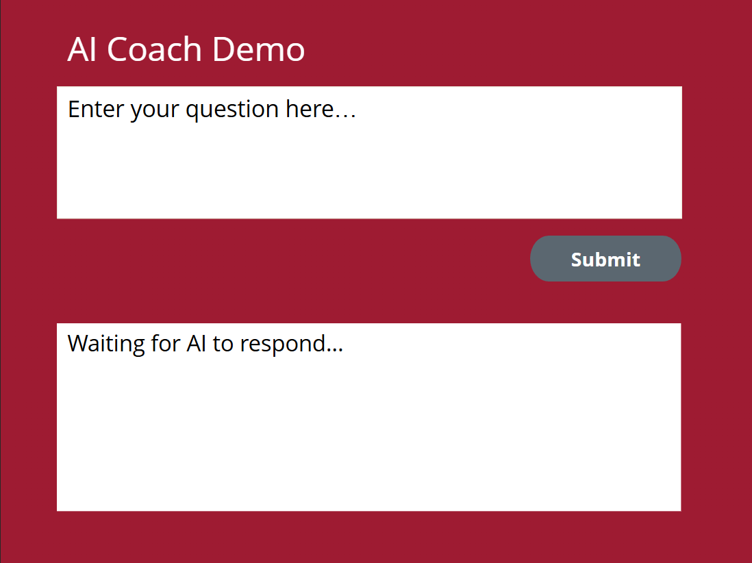Click the "Waiting for AI to respond..." text
This screenshot has width=752, height=563.
[205, 343]
